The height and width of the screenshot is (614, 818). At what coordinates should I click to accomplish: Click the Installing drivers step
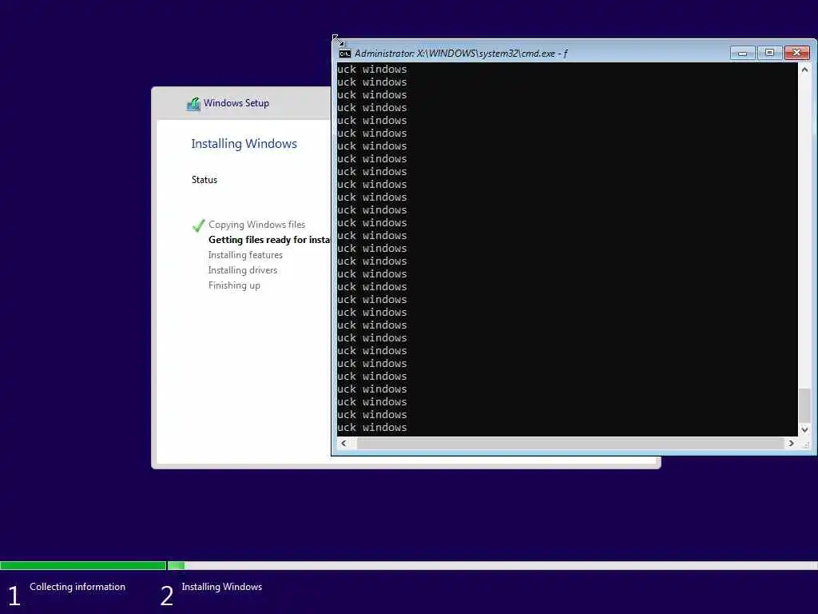243,270
